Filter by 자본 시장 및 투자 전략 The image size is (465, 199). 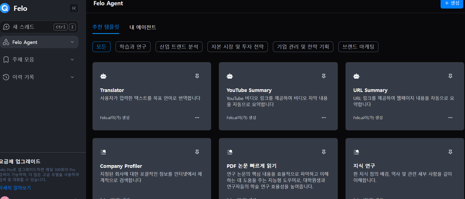(238, 47)
